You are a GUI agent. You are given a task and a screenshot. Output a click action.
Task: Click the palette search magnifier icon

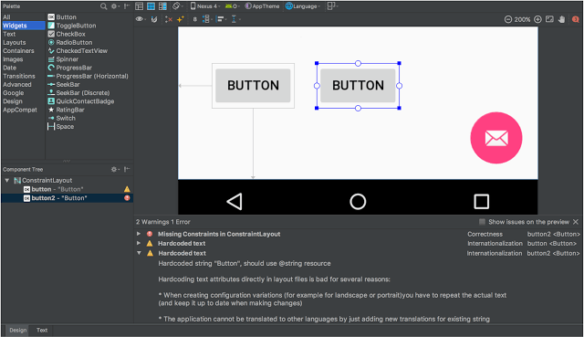point(103,6)
